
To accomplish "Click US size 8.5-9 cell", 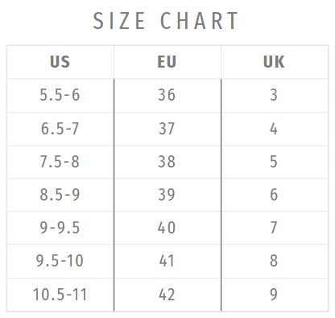I will point(60,195).
